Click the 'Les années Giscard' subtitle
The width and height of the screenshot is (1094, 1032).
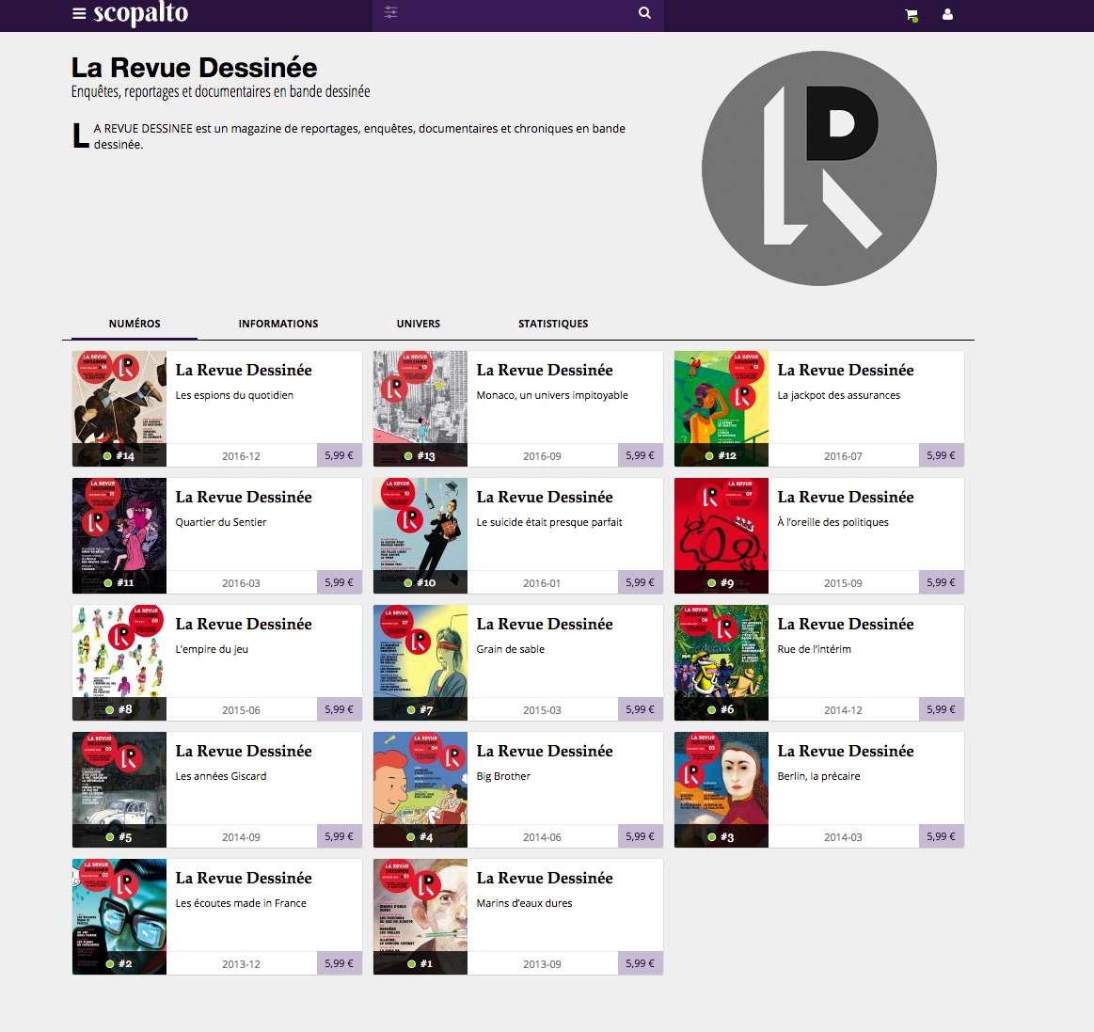tap(220, 776)
